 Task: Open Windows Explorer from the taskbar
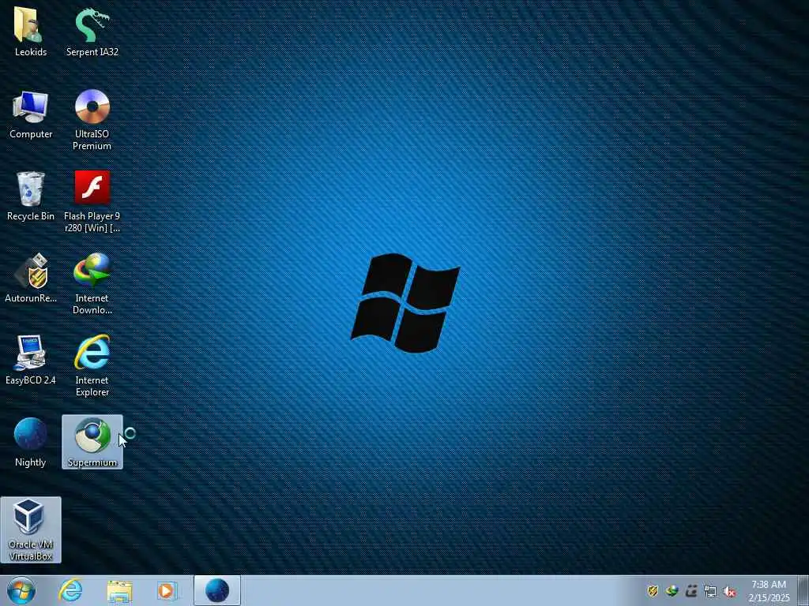120,590
